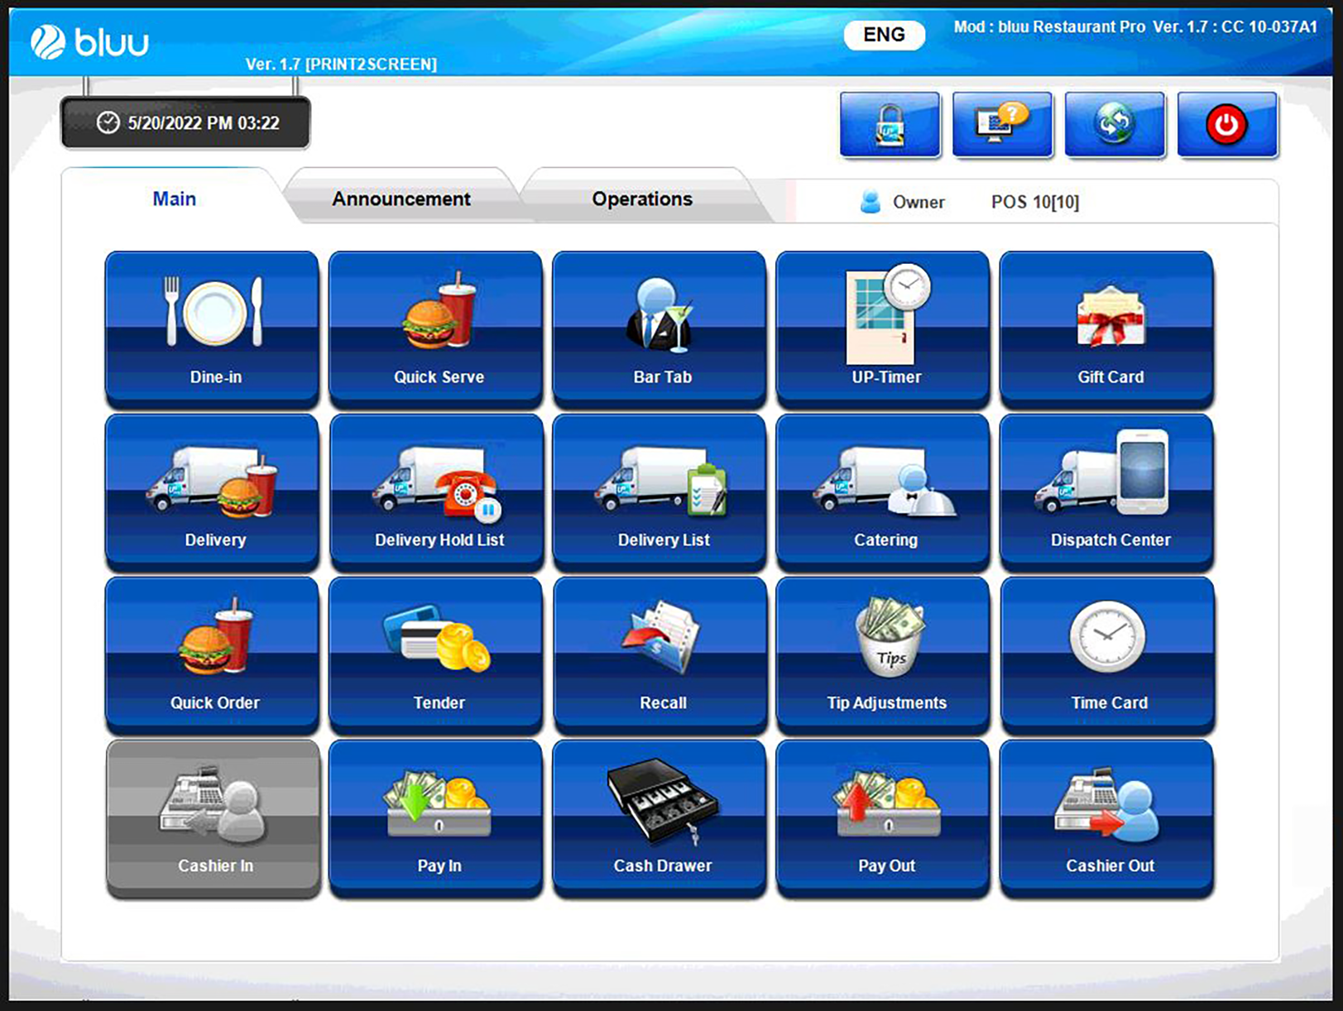1343x1011 pixels.
Task: Switch to the Main tab
Action: [174, 199]
